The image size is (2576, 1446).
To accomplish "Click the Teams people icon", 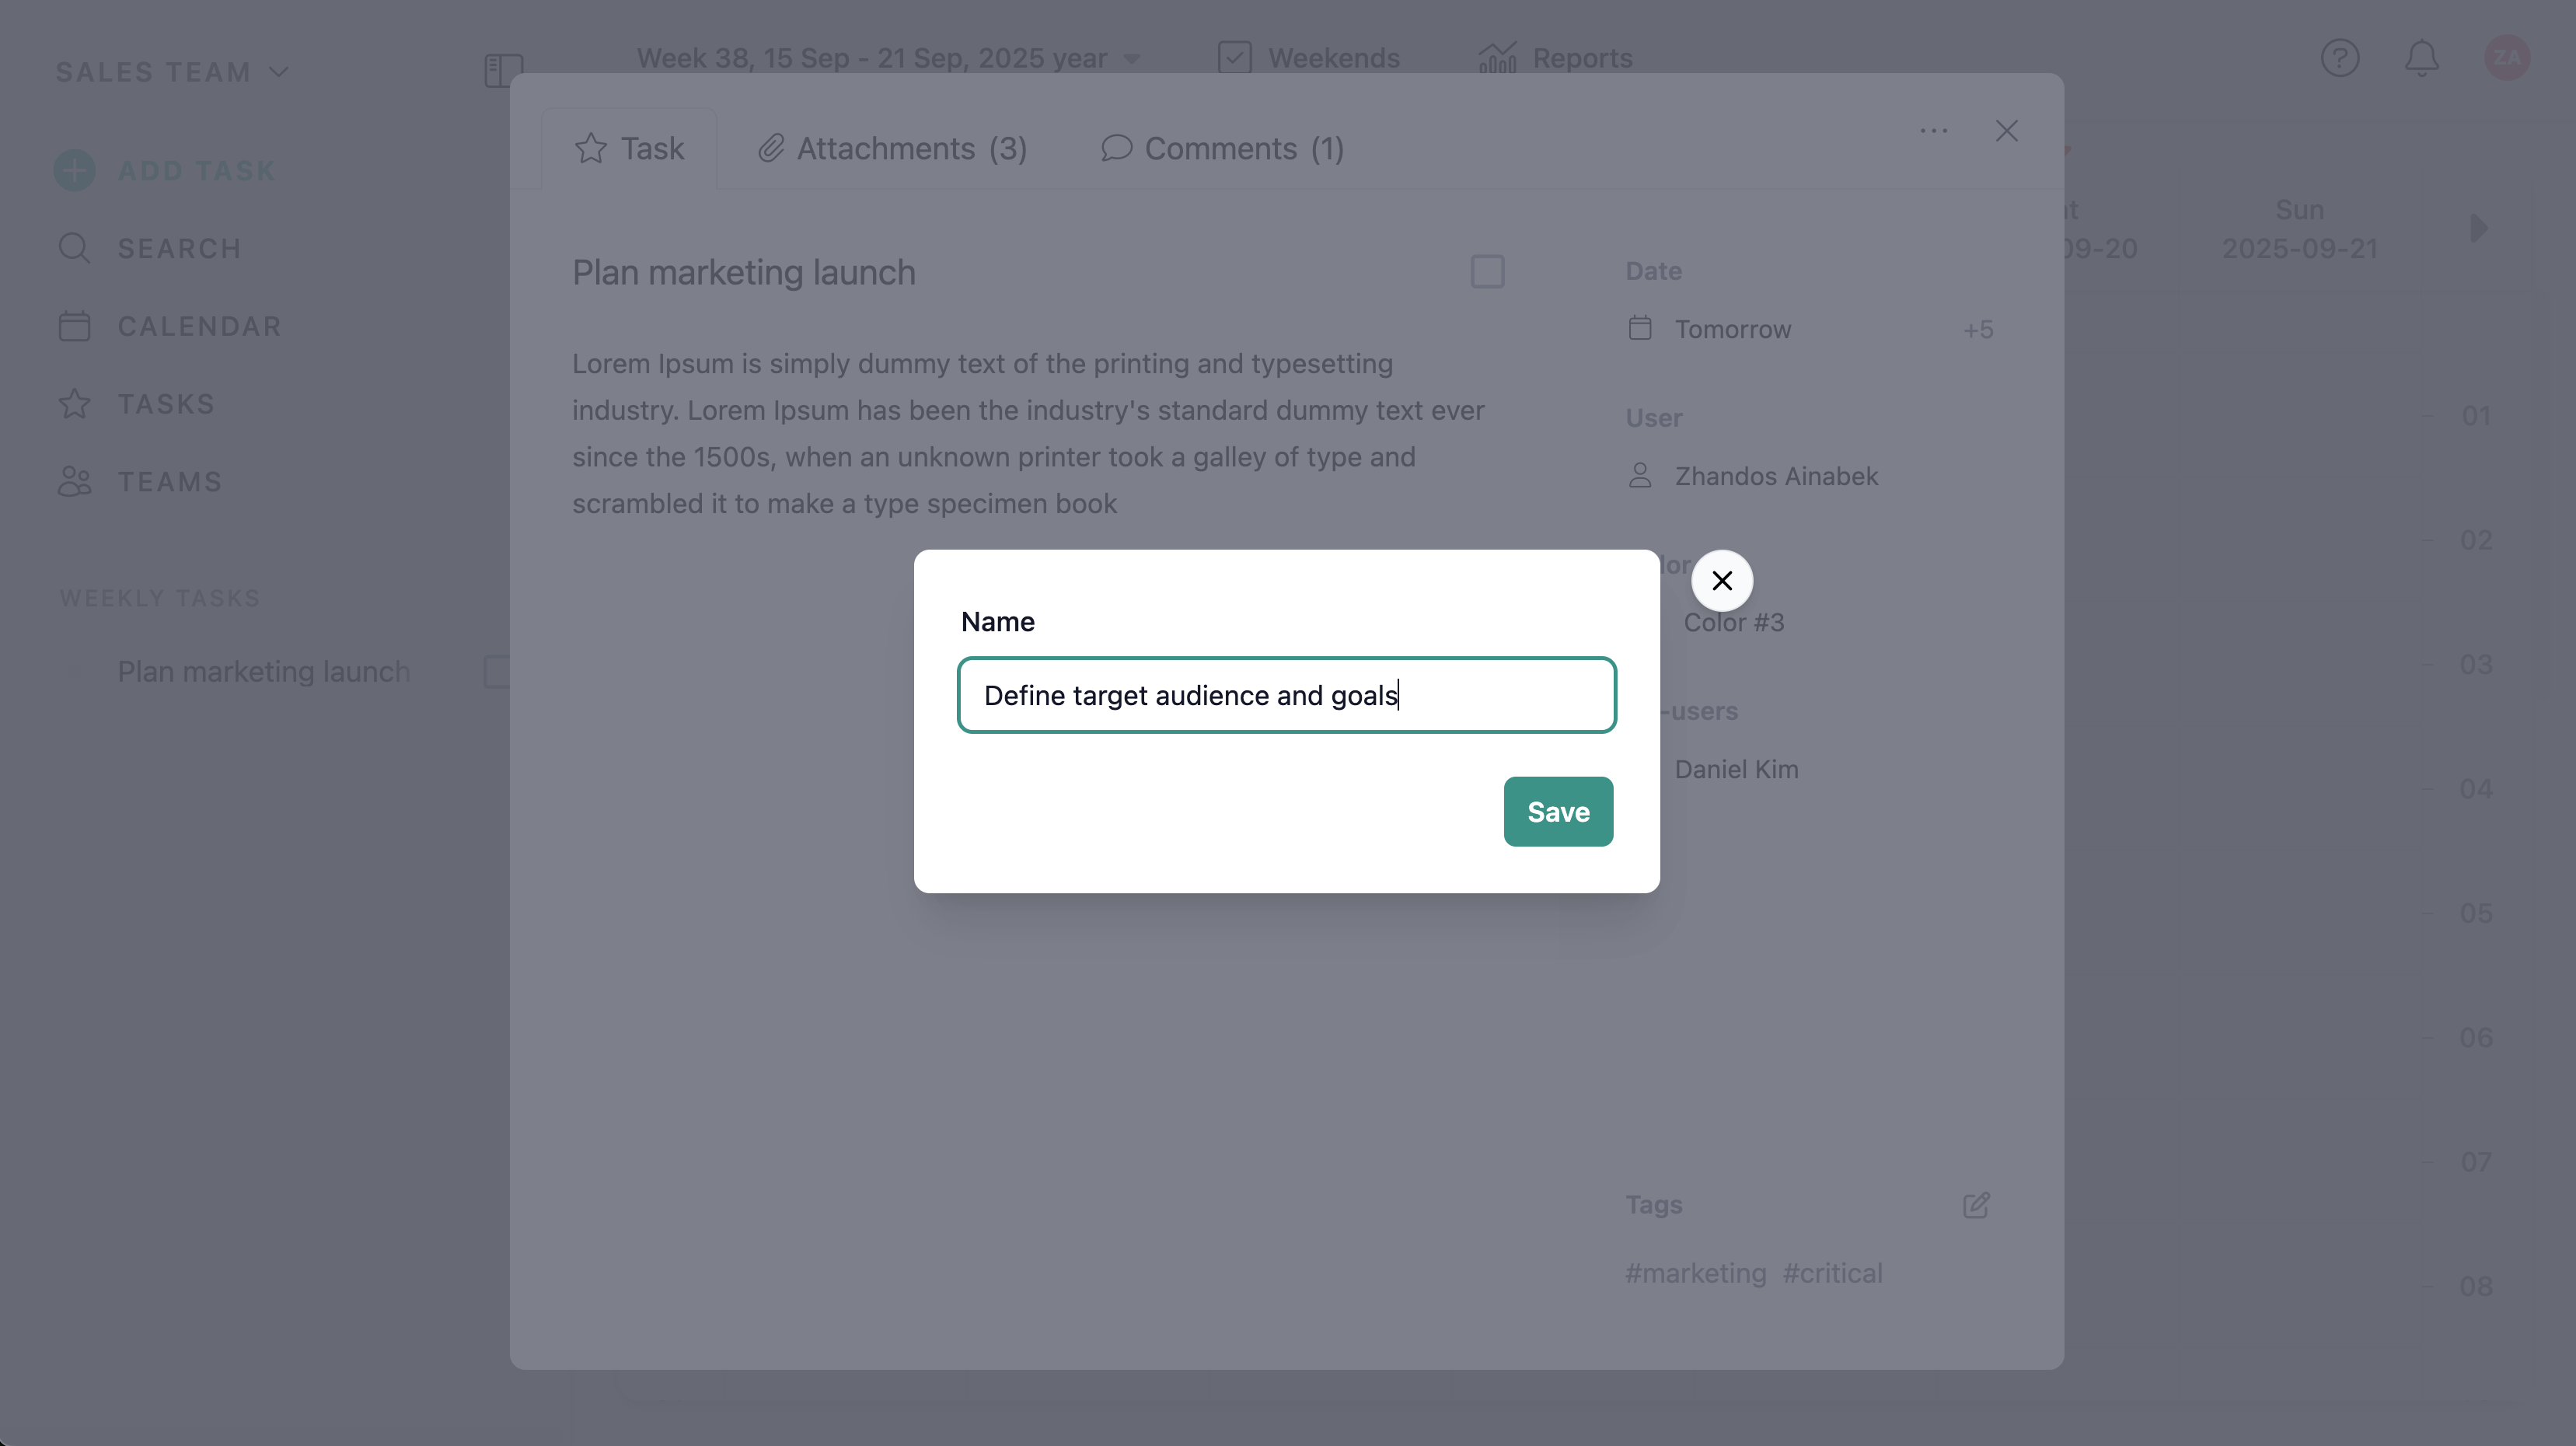I will 75,482.
